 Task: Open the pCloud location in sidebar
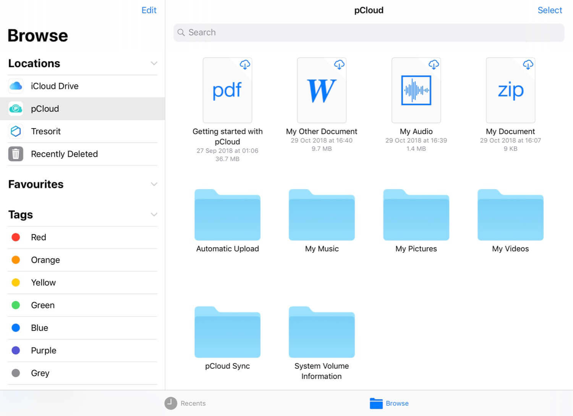click(x=45, y=109)
